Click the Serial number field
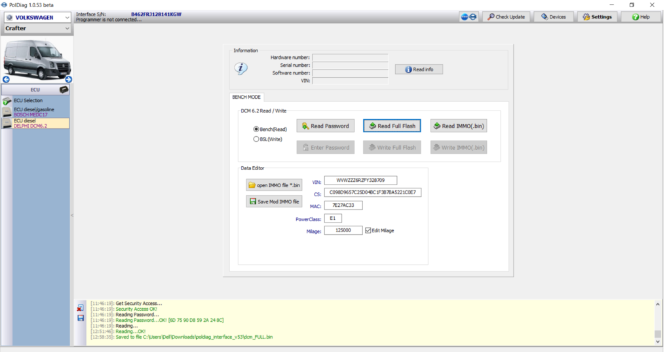Viewport: 671px width, 352px height. pyautogui.click(x=350, y=65)
